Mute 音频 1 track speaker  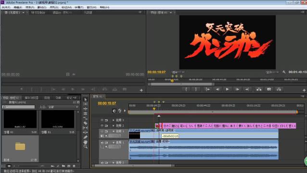(x=102, y=143)
